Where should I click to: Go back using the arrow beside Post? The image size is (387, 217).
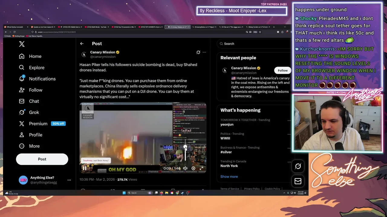(x=82, y=44)
